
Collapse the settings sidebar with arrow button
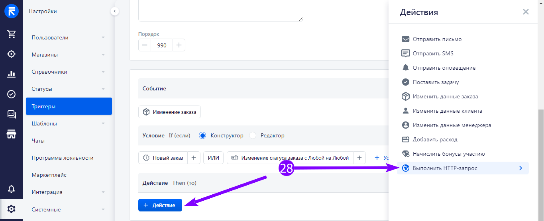(115, 11)
